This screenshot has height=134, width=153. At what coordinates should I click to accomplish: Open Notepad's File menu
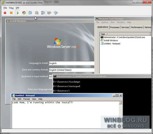14,99
